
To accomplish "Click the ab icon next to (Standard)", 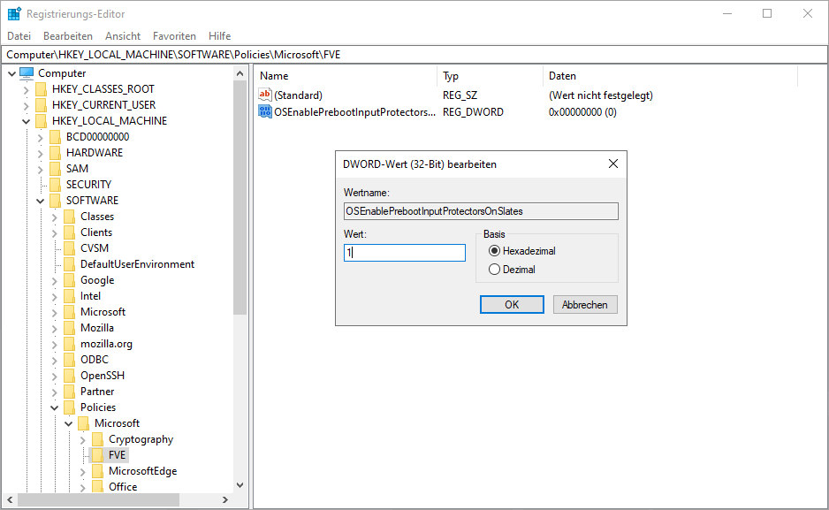I will tap(266, 95).
